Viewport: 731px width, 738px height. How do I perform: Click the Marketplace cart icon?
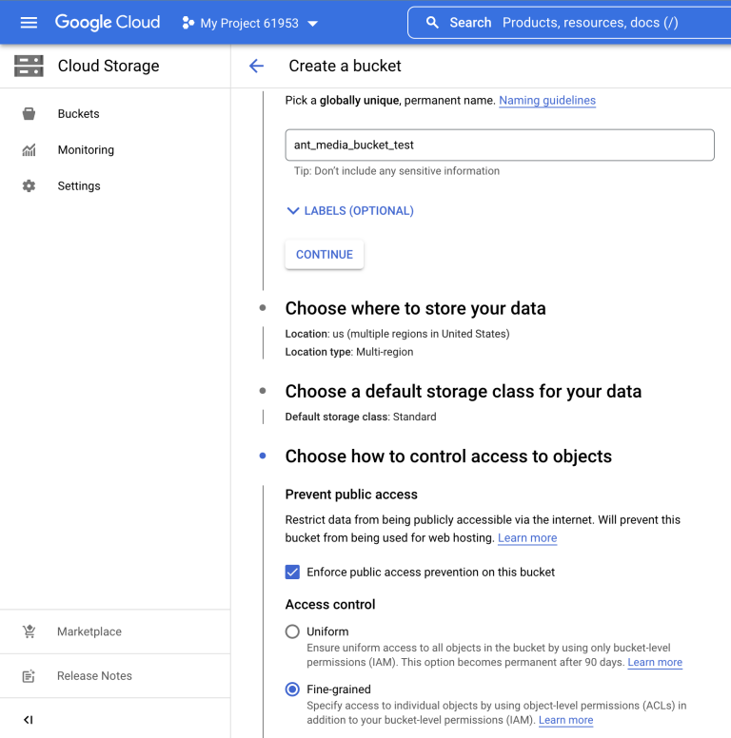pos(29,631)
